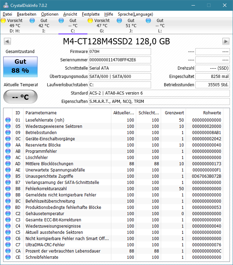Click raw value 0D67063B072B
The width and height of the screenshot is (233, 265).
click(206, 176)
